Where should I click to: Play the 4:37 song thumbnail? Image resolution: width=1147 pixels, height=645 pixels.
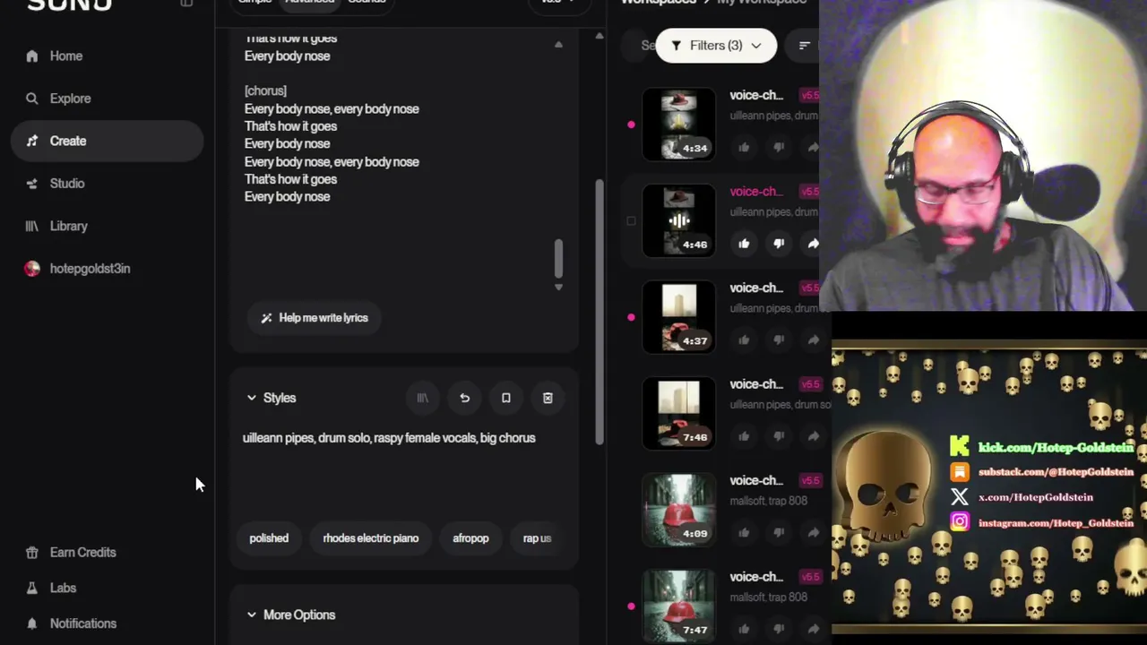click(679, 316)
